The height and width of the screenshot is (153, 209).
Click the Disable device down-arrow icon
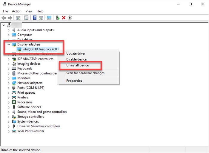(70, 18)
